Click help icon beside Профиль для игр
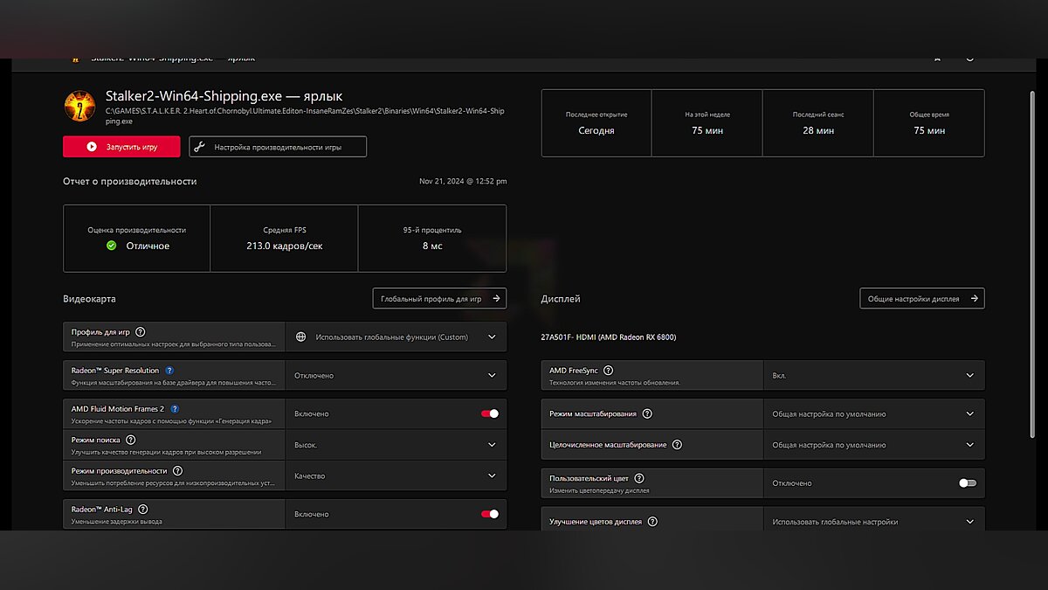Screen dimensions: 1048x590 pos(141,332)
